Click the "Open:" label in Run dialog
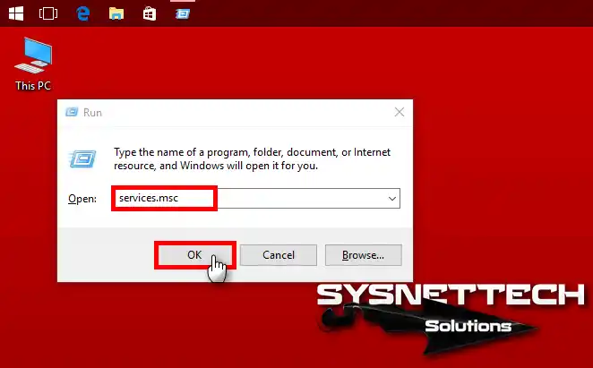 pyautogui.click(x=82, y=198)
